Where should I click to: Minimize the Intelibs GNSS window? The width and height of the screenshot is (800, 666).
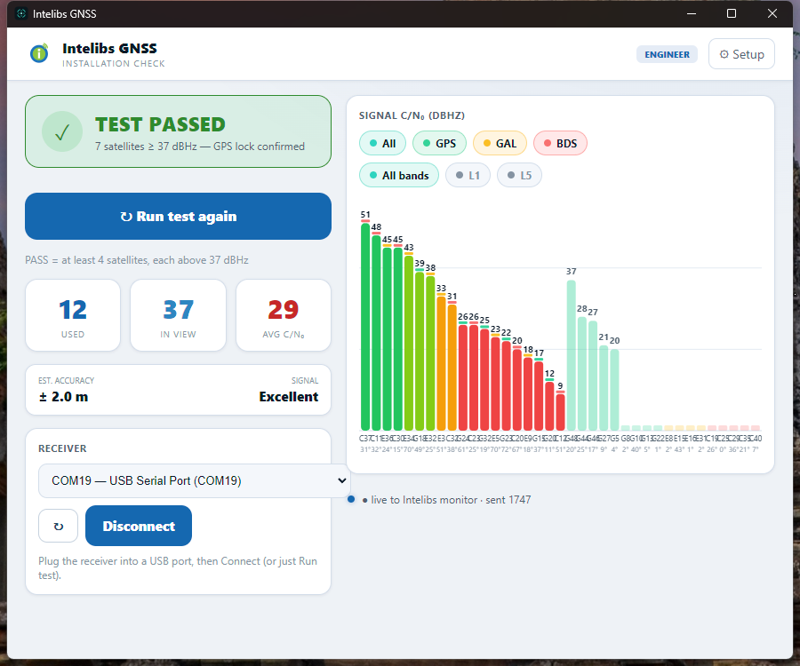pos(692,13)
